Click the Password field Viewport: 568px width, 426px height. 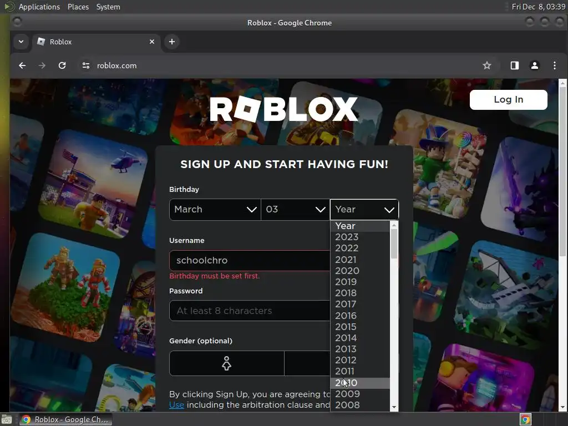point(250,311)
